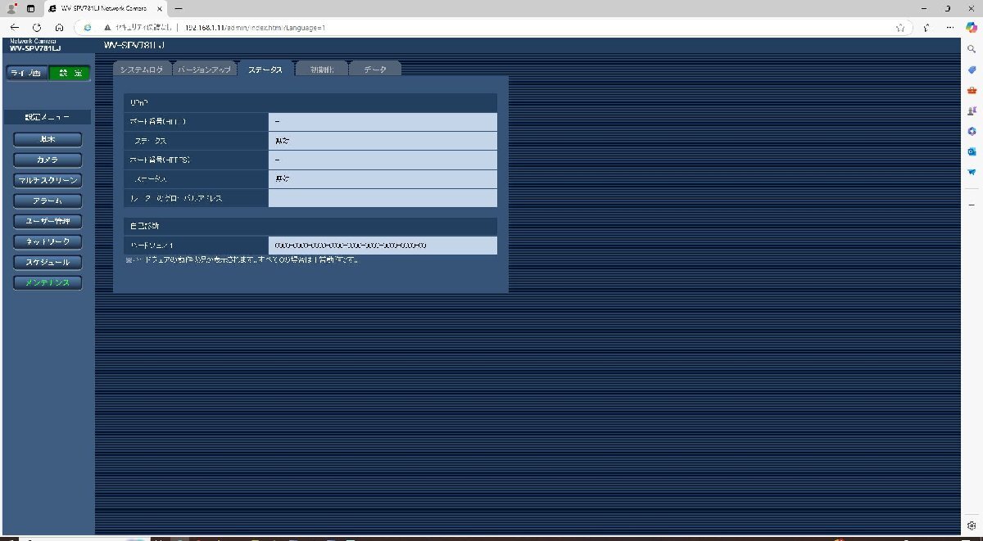
Task: Open sidebar settings gear at bottom
Action: coord(972,524)
